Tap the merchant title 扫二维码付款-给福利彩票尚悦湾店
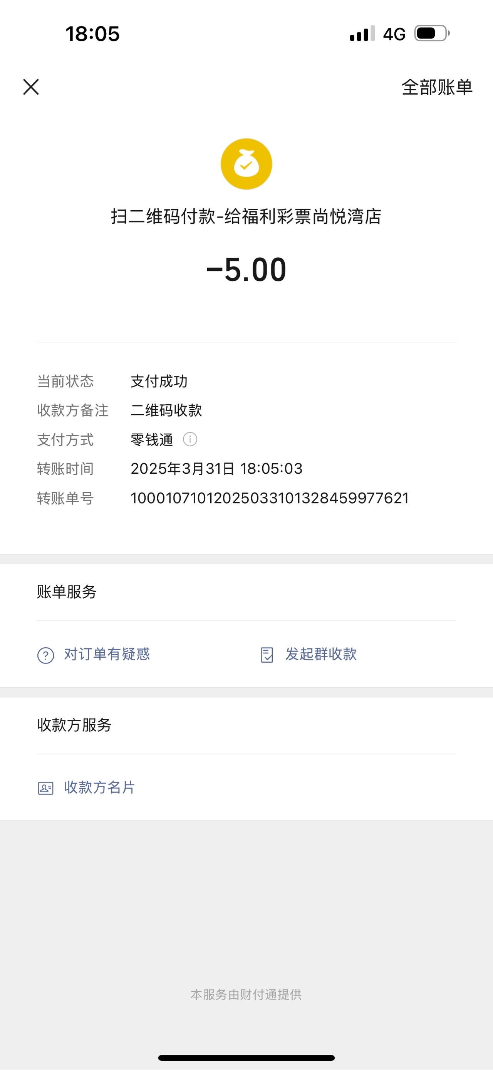This screenshot has width=493, height=1070. point(246,216)
